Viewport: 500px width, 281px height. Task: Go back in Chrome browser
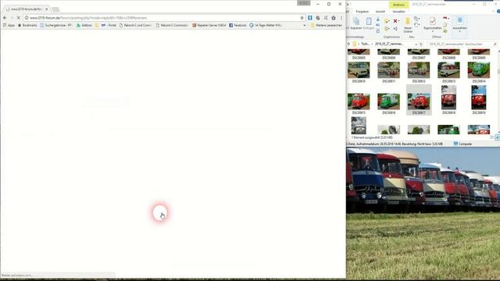click(x=5, y=18)
